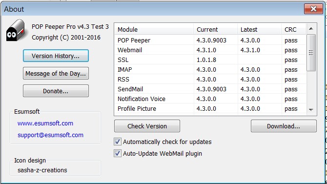Sort by the Latest column header
This screenshot has width=327, height=184.
pyautogui.click(x=259, y=29)
